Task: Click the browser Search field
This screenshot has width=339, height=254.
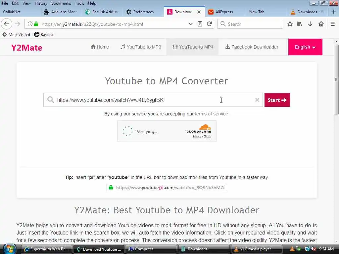Action: click(x=250, y=24)
